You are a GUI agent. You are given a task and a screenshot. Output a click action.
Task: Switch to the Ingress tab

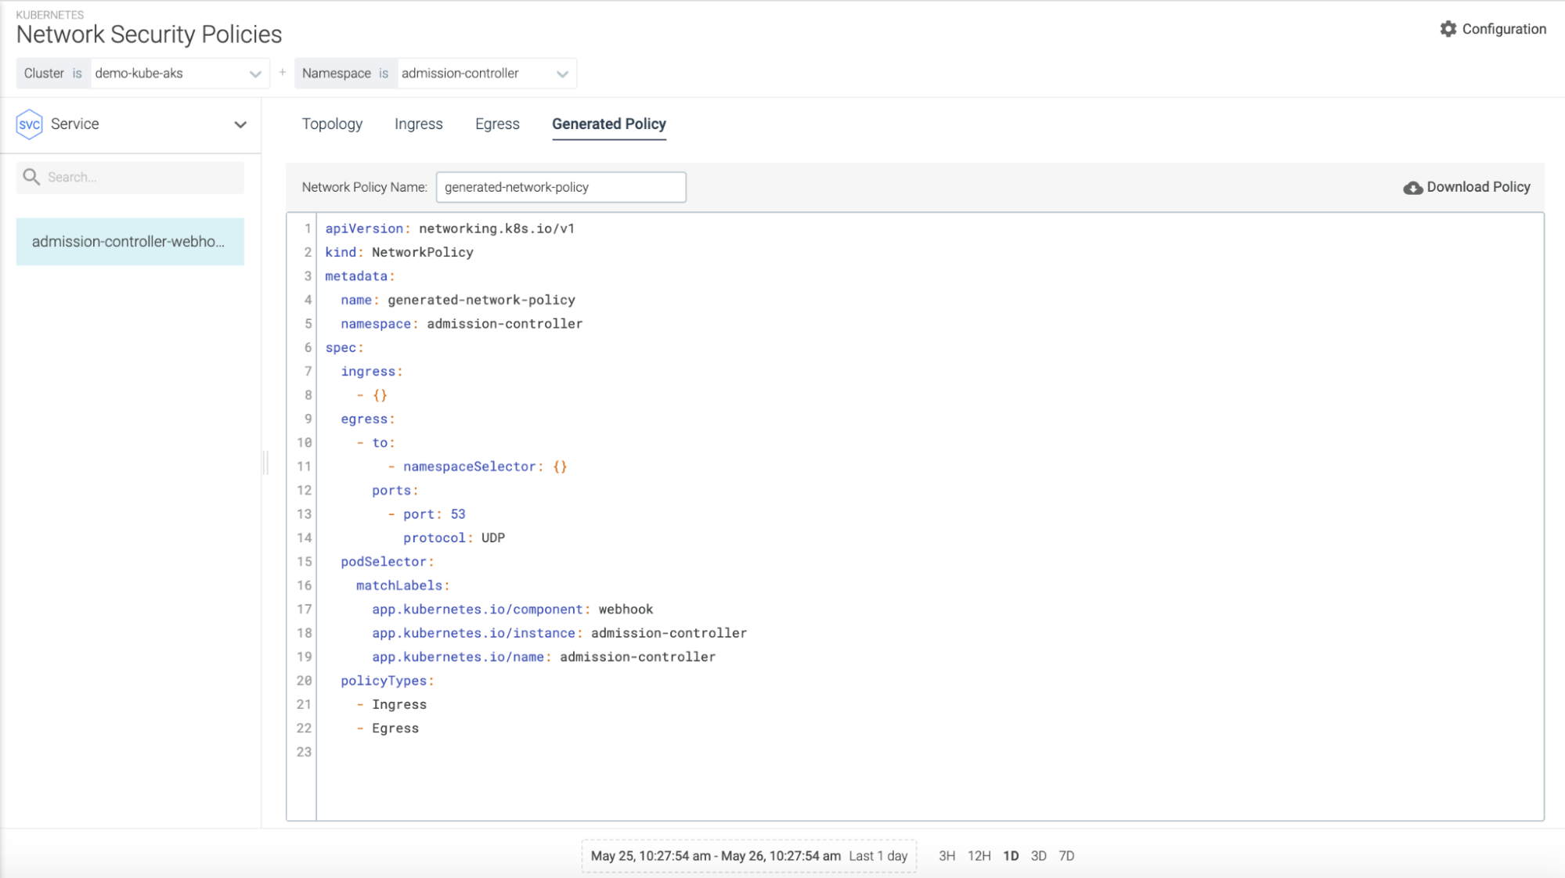click(x=418, y=124)
